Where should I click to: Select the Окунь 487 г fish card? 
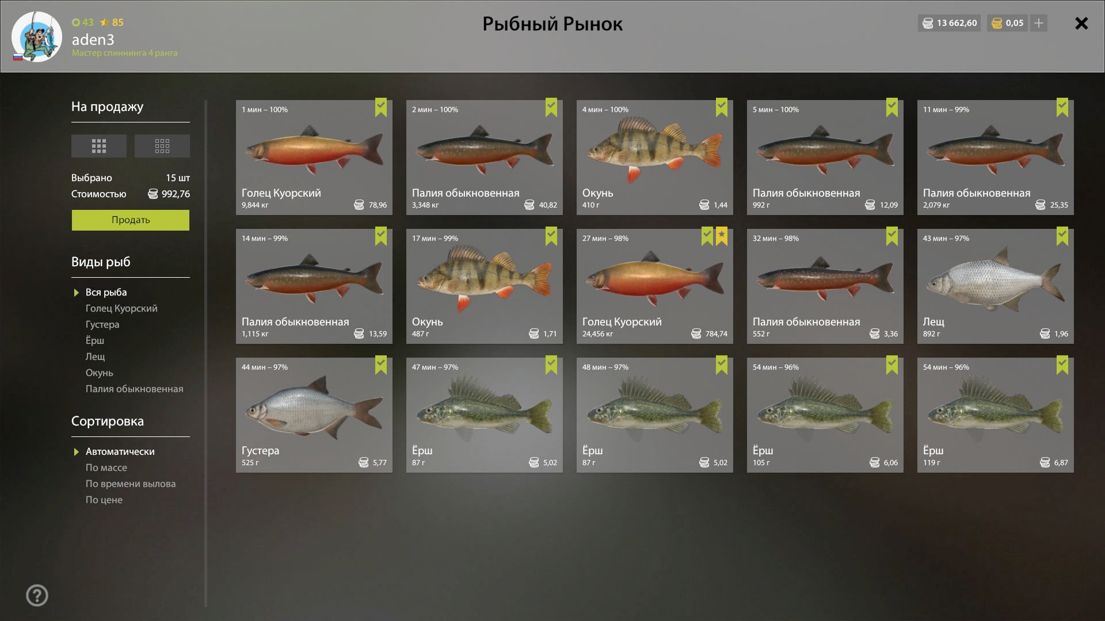point(485,286)
